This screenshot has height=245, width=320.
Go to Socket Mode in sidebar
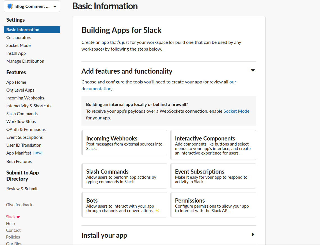[x=19, y=45]
